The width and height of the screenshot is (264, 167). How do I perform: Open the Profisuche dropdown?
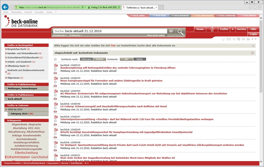(x=76, y=35)
